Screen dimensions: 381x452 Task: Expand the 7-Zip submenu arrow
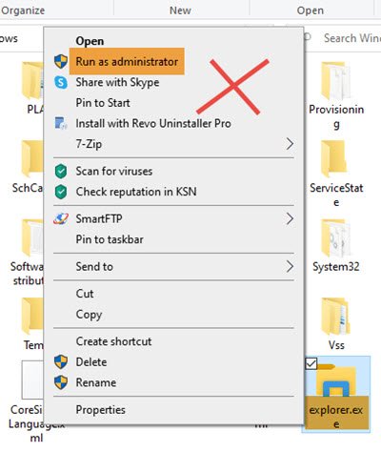tap(290, 144)
